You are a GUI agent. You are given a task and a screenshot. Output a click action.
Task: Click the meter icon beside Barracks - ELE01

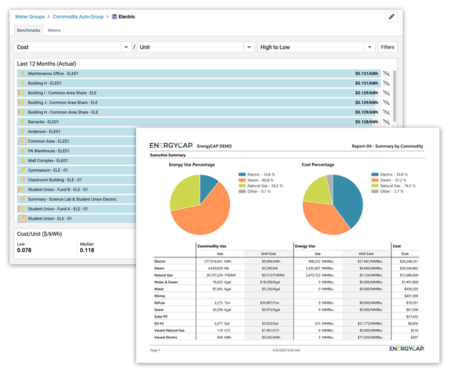[22, 121]
